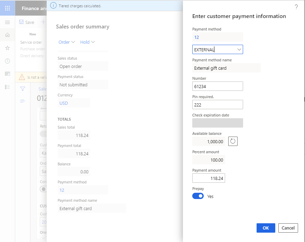Image resolution: width=305 pixels, height=242 pixels.
Task: Go to the Home icon in sidebar
Action: coord(8,35)
